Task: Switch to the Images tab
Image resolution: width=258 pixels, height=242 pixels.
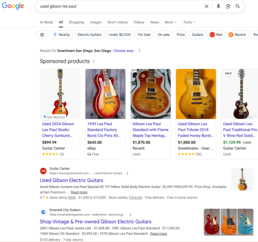Action: [x=96, y=22]
